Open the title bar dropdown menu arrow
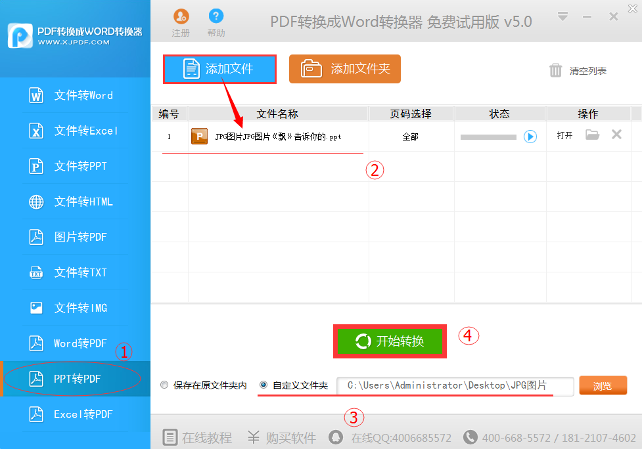The width and height of the screenshot is (642, 449). (562, 16)
